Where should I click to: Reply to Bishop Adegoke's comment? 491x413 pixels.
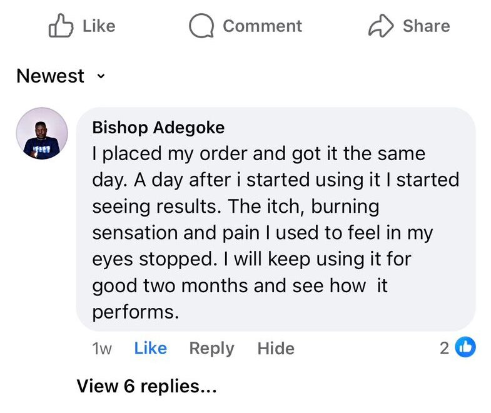[x=211, y=348]
